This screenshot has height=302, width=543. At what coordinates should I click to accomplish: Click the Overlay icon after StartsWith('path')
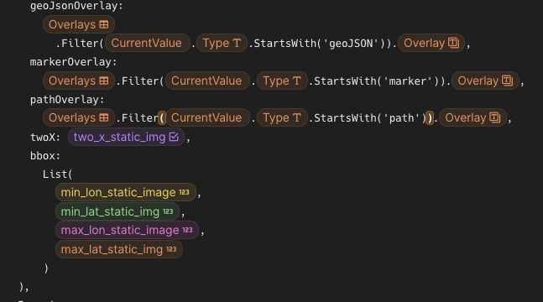(x=495, y=117)
